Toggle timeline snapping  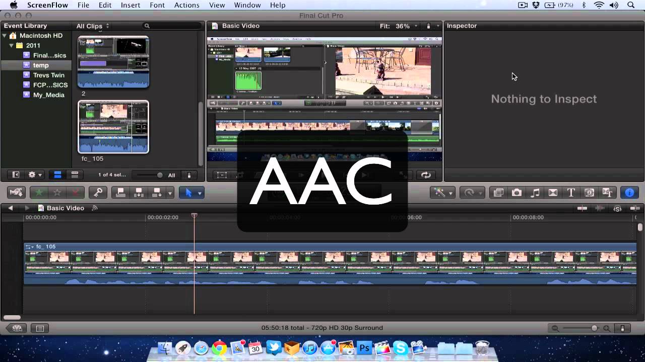[635, 208]
